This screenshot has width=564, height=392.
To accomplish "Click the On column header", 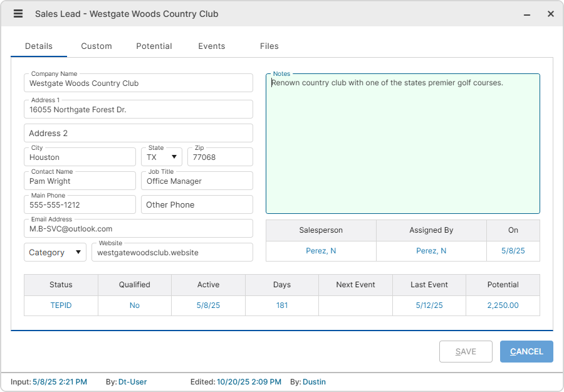I will 513,230.
